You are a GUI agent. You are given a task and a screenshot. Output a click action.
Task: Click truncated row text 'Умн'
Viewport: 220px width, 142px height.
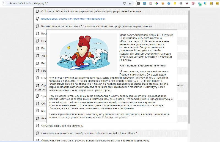click(x=44, y=56)
